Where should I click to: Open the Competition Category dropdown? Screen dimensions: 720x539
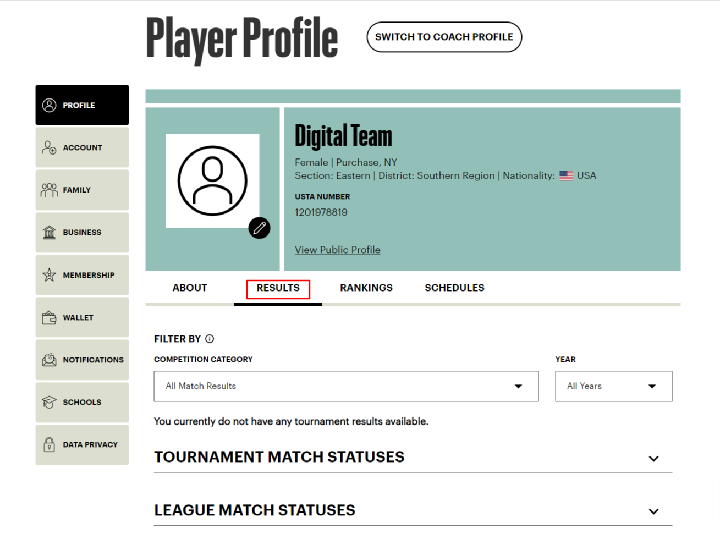point(346,386)
